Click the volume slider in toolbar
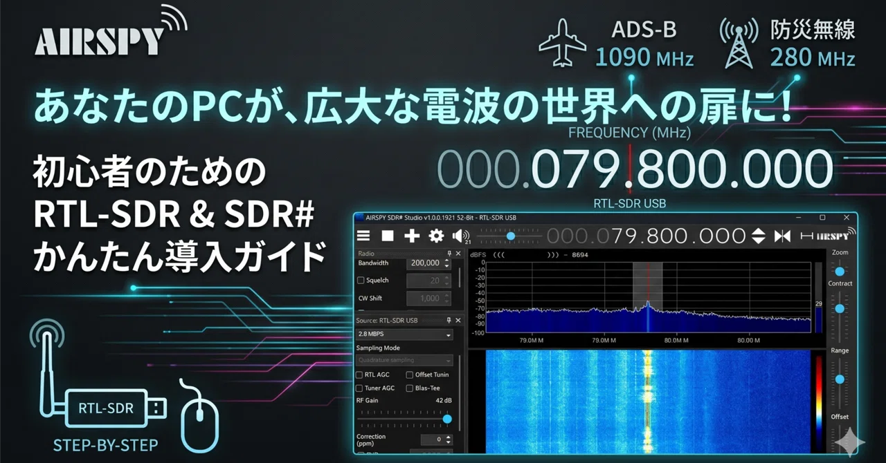The height and width of the screenshot is (463, 886). point(510,236)
